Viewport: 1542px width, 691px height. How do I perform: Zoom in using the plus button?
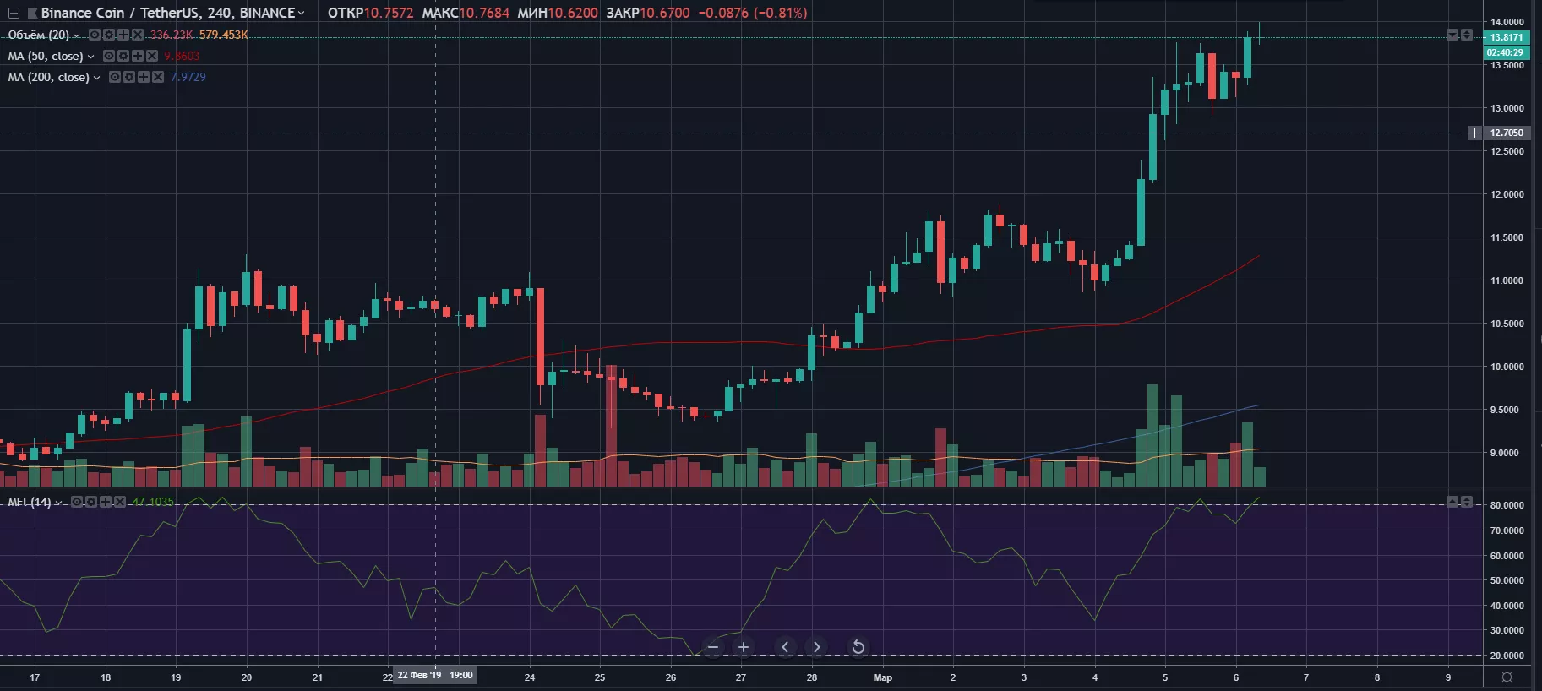(x=744, y=647)
